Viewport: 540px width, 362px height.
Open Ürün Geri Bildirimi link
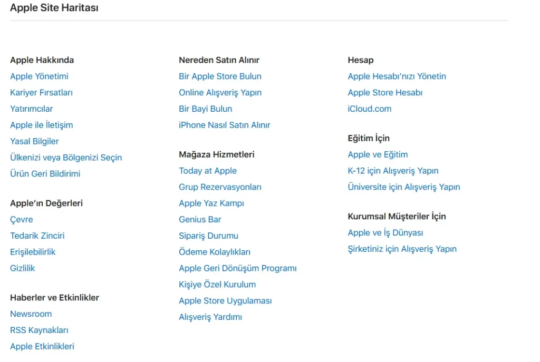(45, 174)
